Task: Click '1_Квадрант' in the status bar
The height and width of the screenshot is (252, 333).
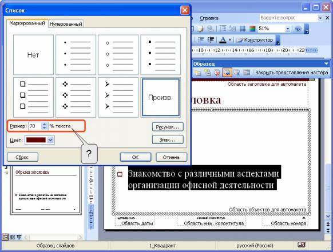Action: tap(162, 246)
